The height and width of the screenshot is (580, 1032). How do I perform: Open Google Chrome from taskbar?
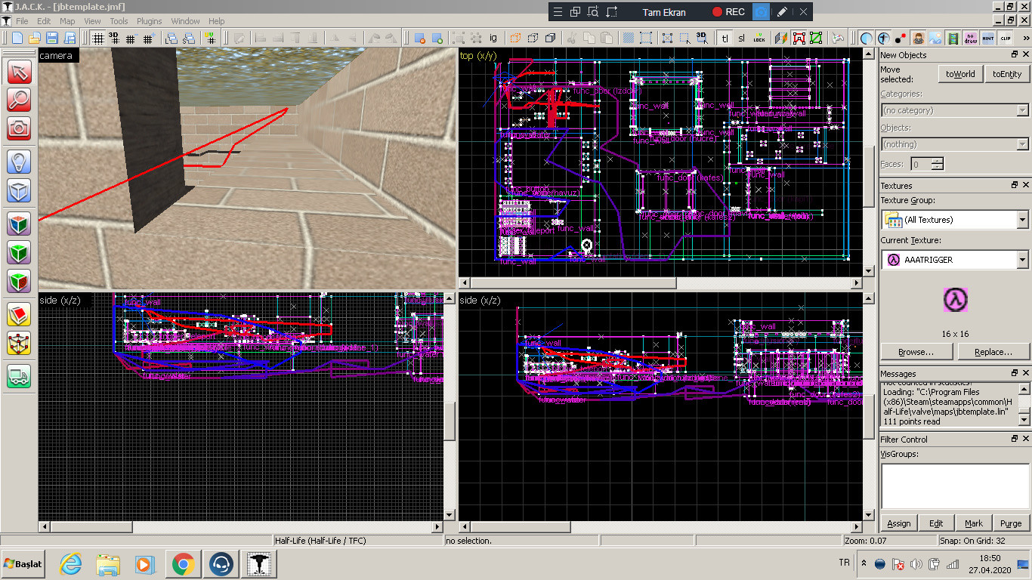point(183,564)
